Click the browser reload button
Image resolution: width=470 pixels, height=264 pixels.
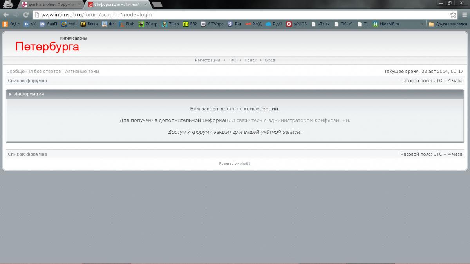tap(26, 15)
